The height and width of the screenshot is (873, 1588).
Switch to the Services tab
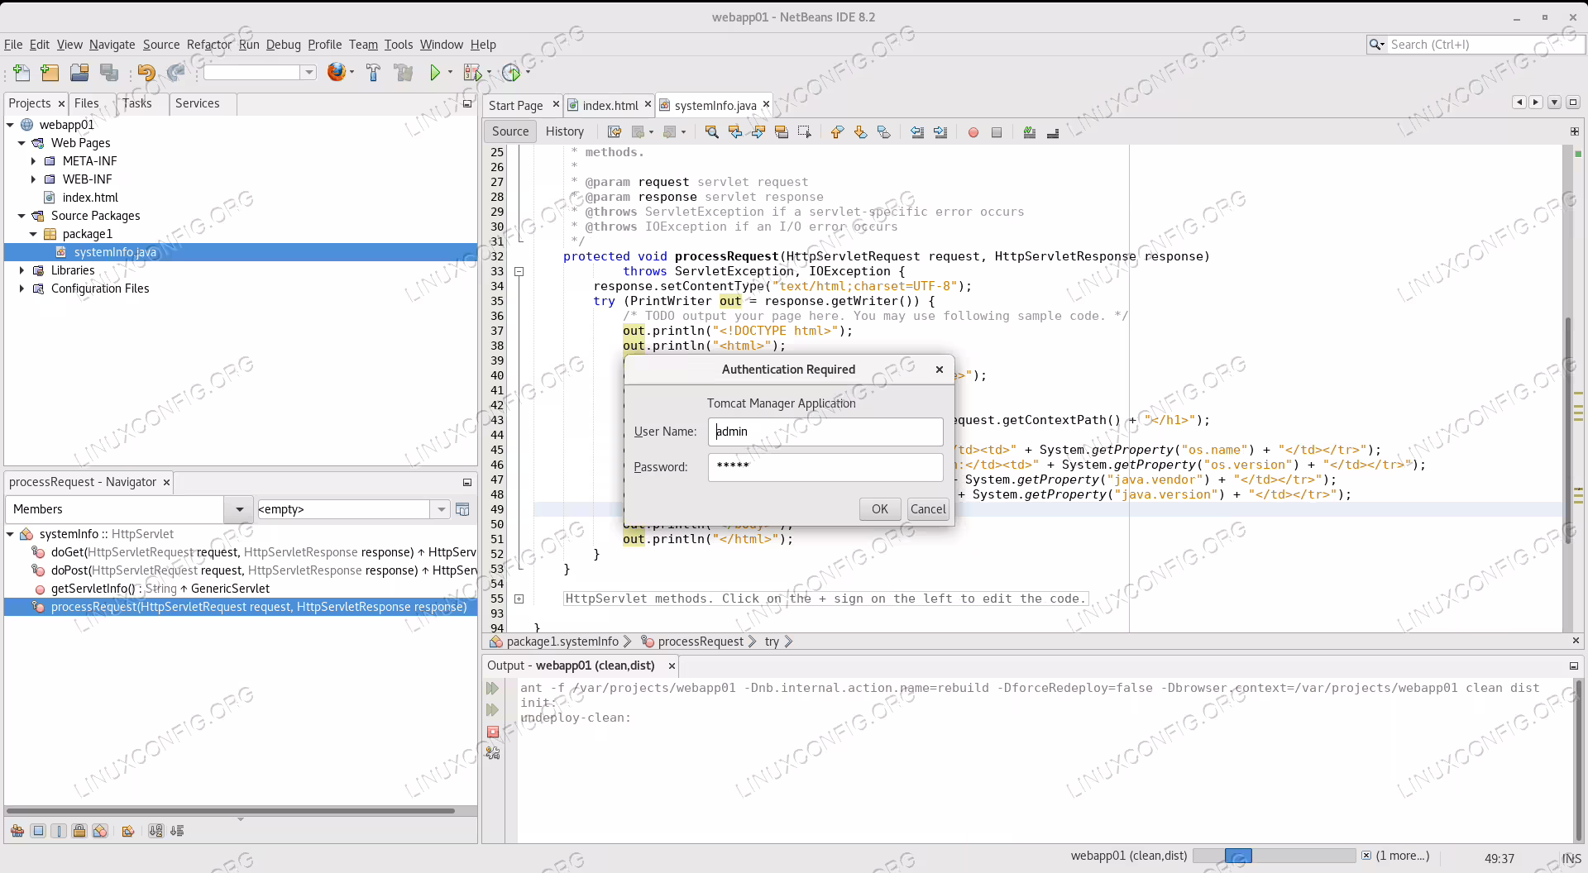pos(197,103)
